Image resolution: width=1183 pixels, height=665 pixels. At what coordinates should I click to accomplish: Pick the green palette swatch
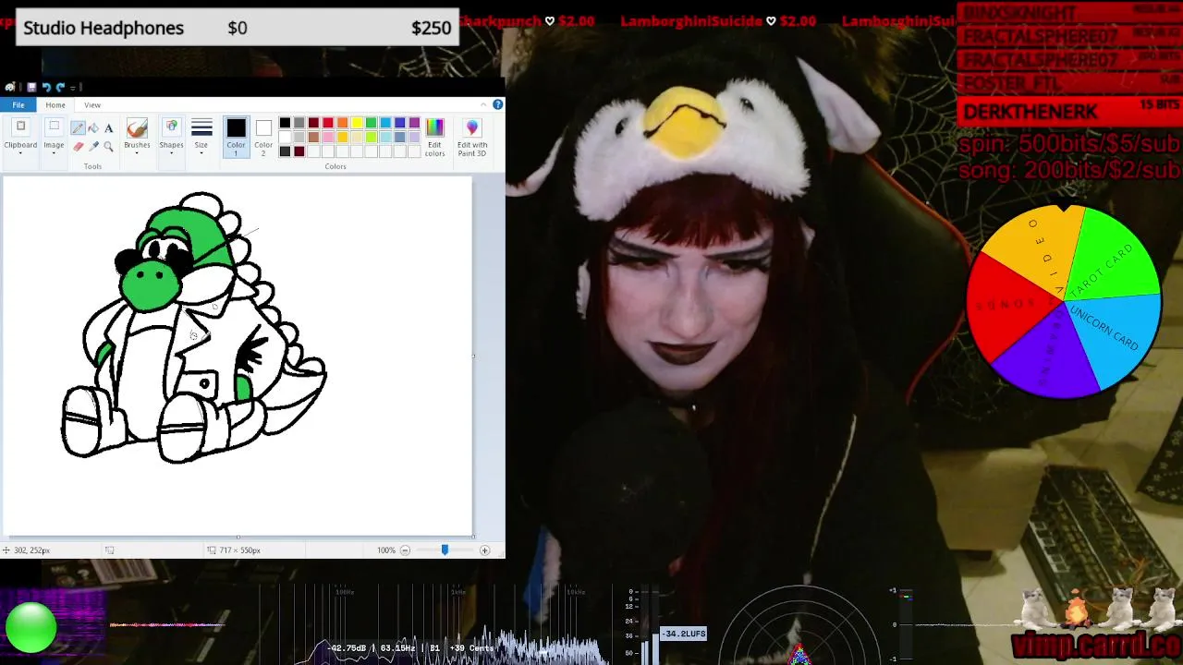372,123
